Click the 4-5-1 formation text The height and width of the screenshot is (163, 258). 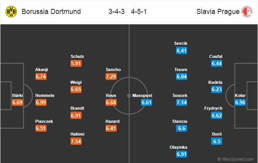[139, 12]
